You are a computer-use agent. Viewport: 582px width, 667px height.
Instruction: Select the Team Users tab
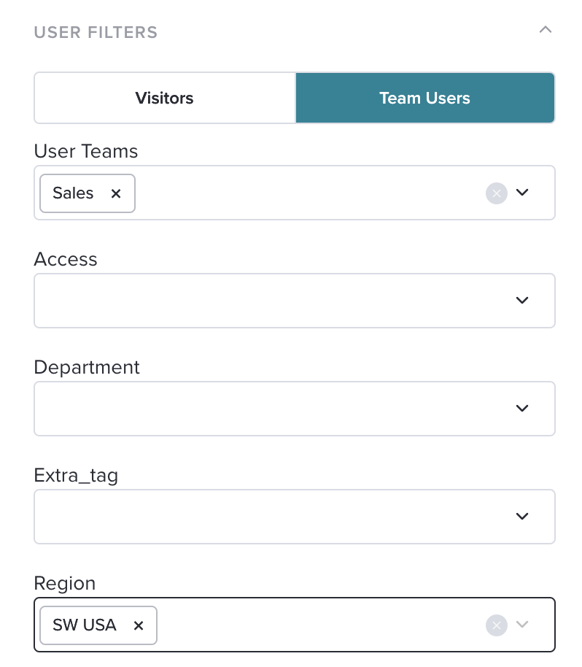[424, 98]
